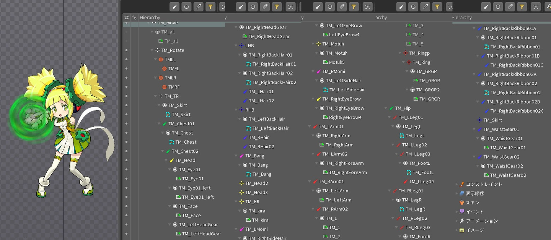The width and height of the screenshot is (551, 240).
Task: Click the TM_RightBackRibbon02A bone icon
Action: coord(479,74)
